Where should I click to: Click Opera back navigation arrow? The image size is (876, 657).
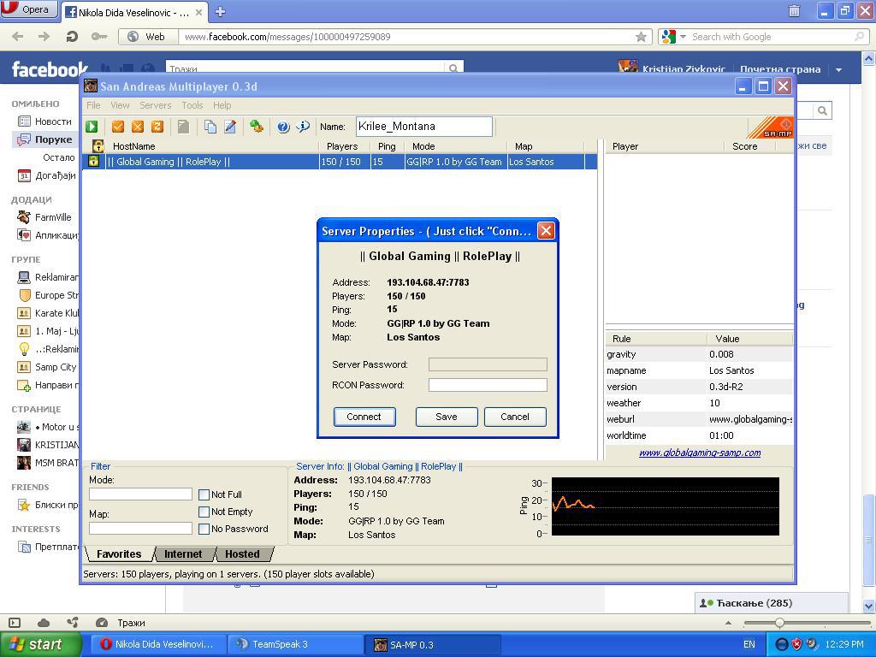[18, 37]
